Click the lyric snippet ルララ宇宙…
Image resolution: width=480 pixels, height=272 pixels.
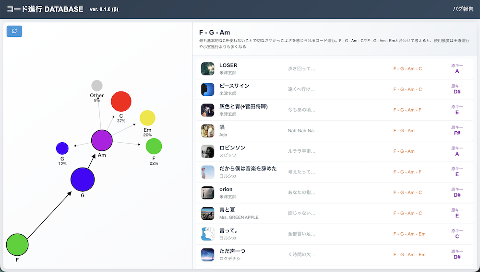[301, 151]
